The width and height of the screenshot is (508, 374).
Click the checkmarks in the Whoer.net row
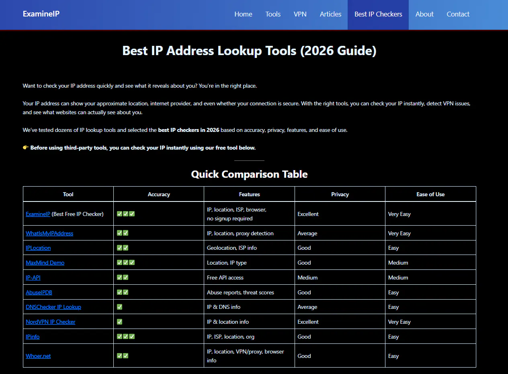(x=123, y=356)
